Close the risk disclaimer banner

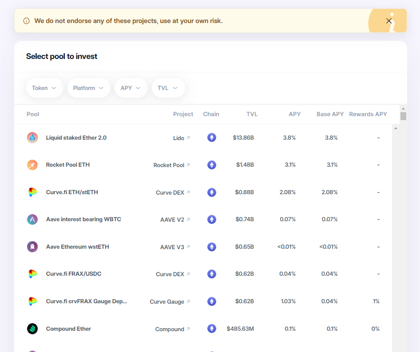coord(388,21)
